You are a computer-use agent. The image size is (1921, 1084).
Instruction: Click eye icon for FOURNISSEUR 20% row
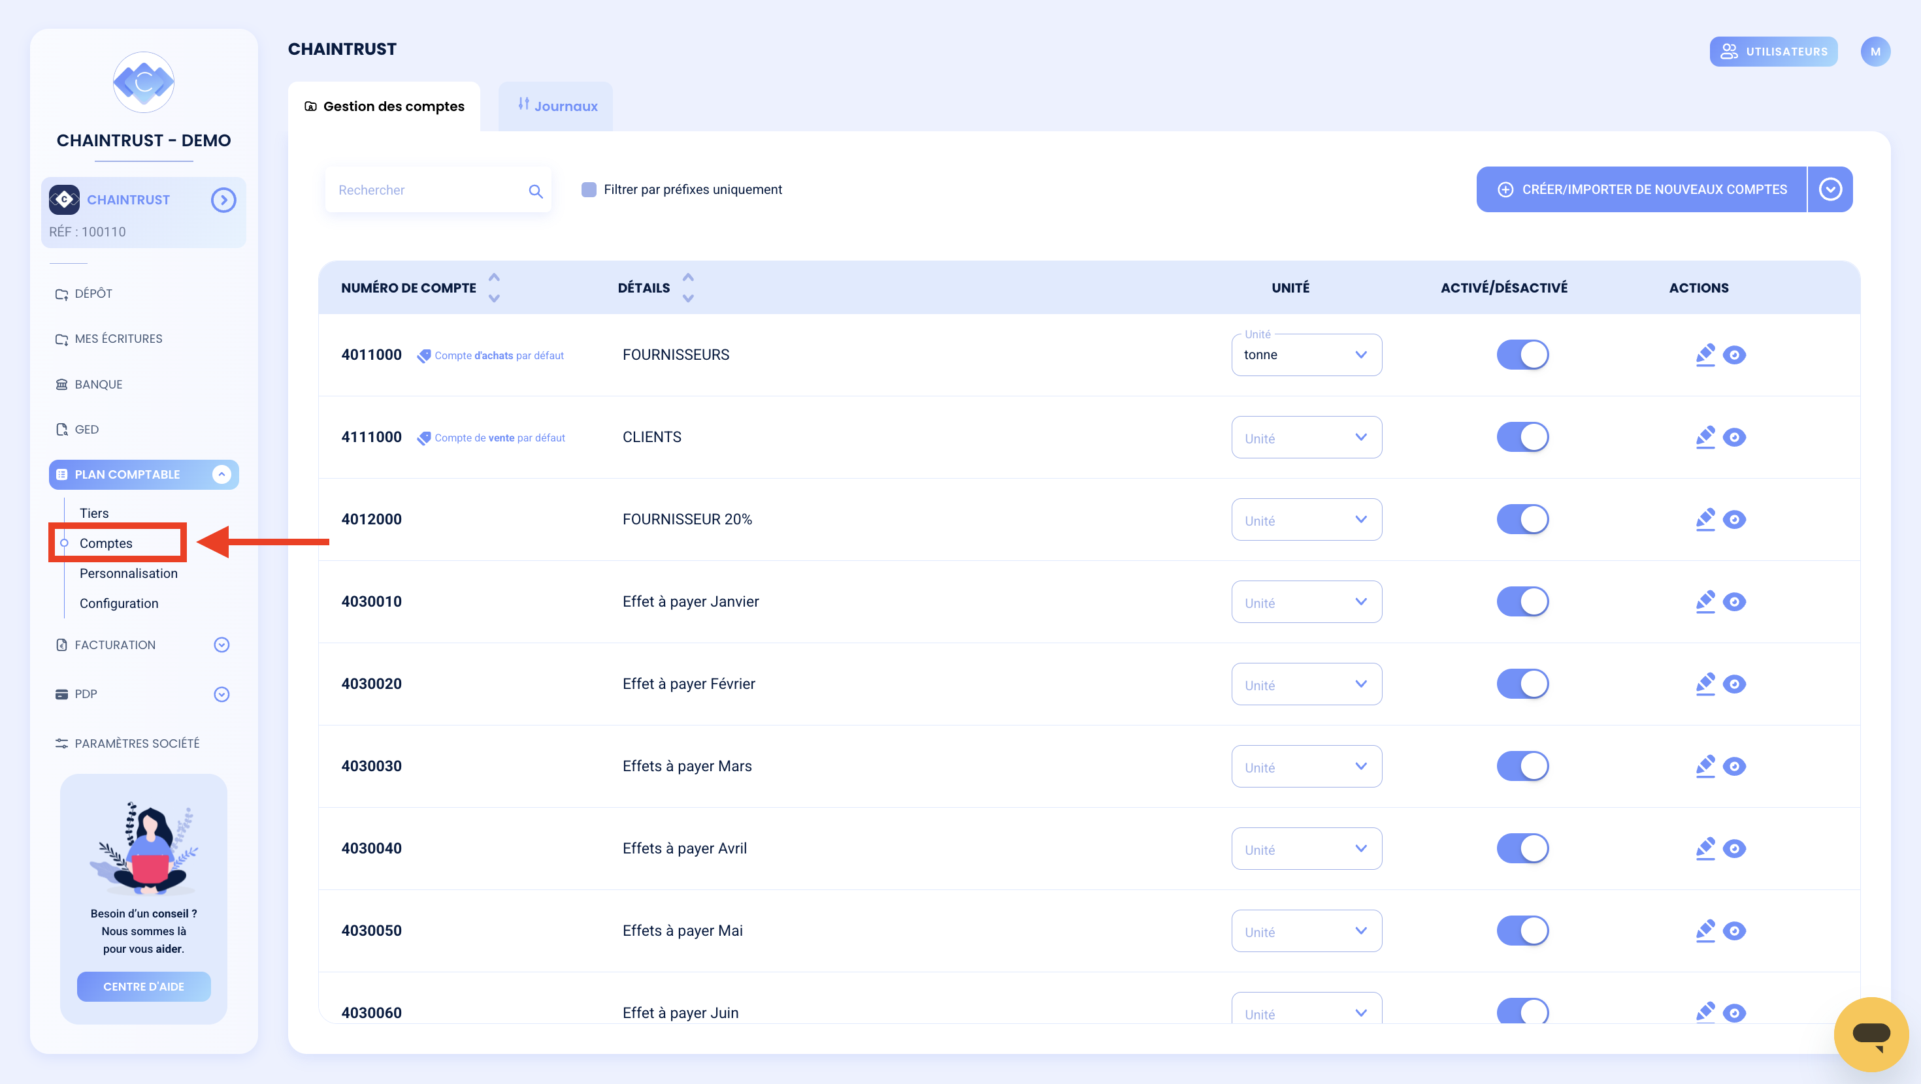coord(1735,519)
